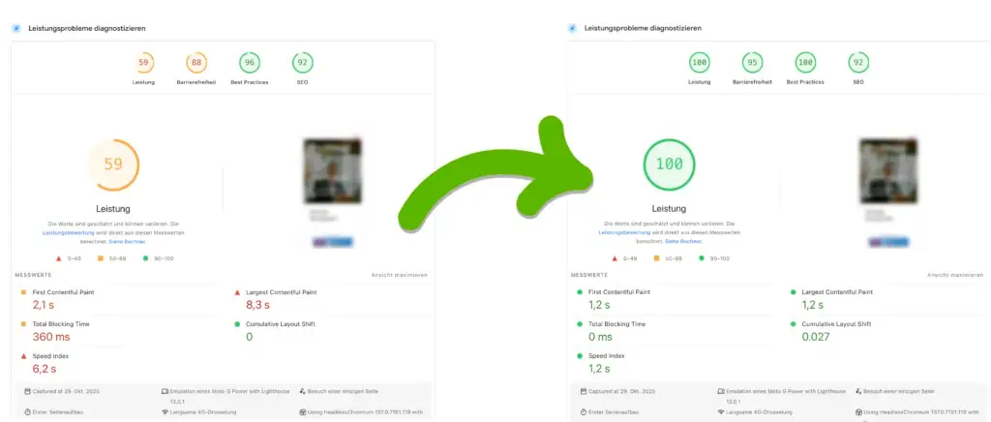Click the green dot beside Cumulative Layout Shift 0
Screen dimensions: 991x422
point(237,324)
